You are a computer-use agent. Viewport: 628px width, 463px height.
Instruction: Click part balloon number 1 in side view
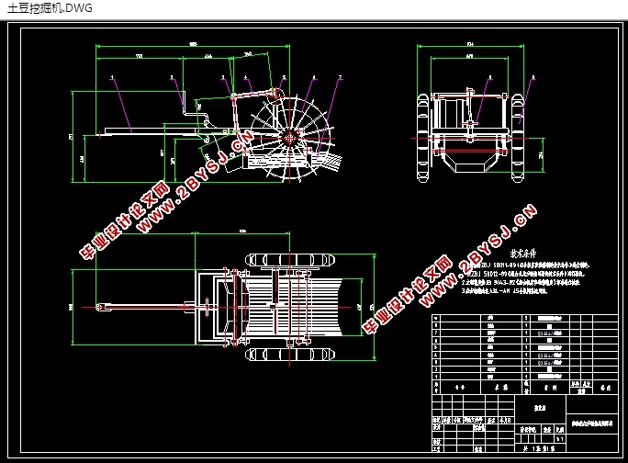pos(112,77)
